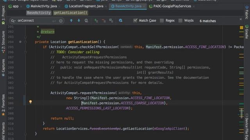Open the Structure tool window
The width and height of the screenshot is (250, 140).
[3, 42]
